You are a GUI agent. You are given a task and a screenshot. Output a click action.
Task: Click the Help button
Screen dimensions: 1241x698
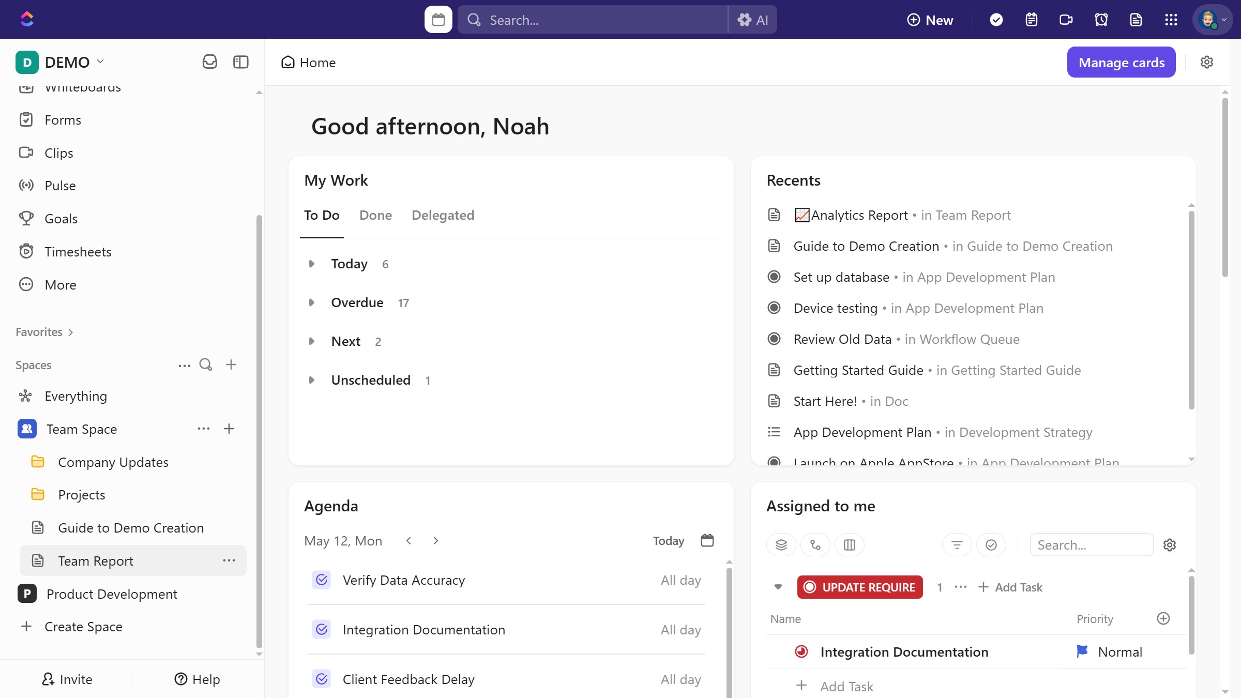[x=197, y=679]
